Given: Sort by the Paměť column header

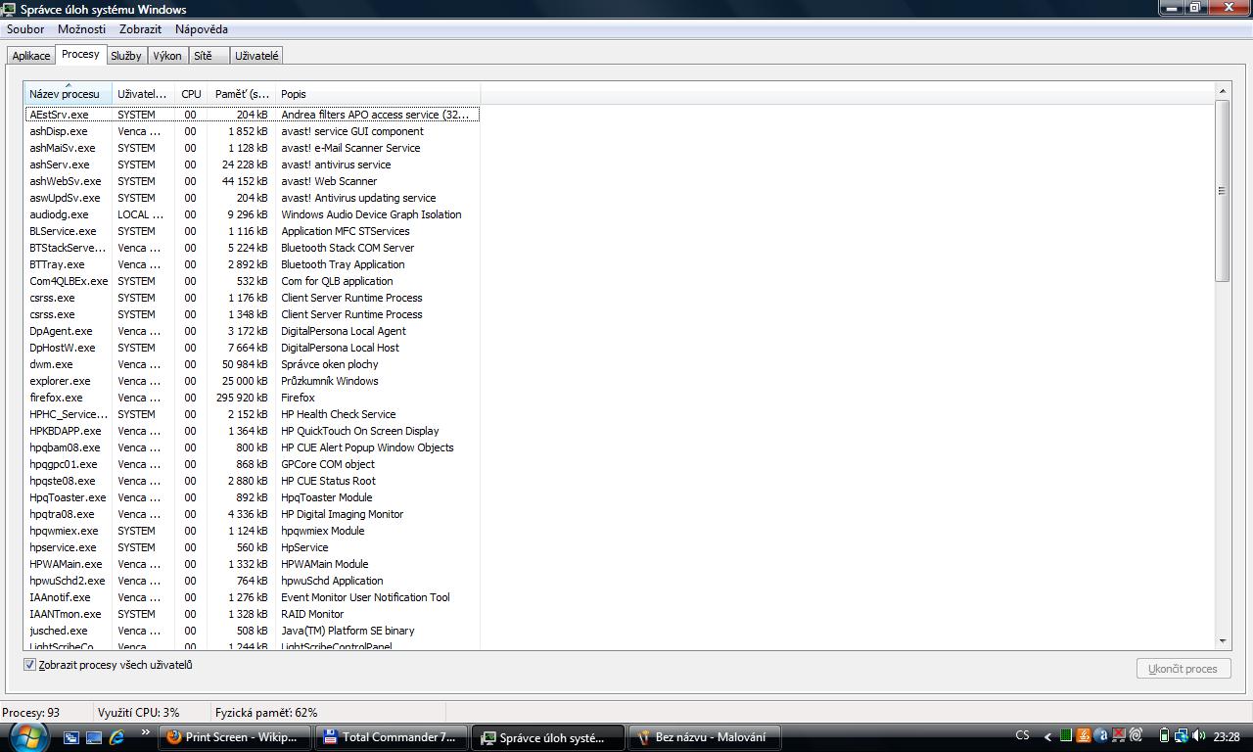Looking at the screenshot, I should 242,94.
